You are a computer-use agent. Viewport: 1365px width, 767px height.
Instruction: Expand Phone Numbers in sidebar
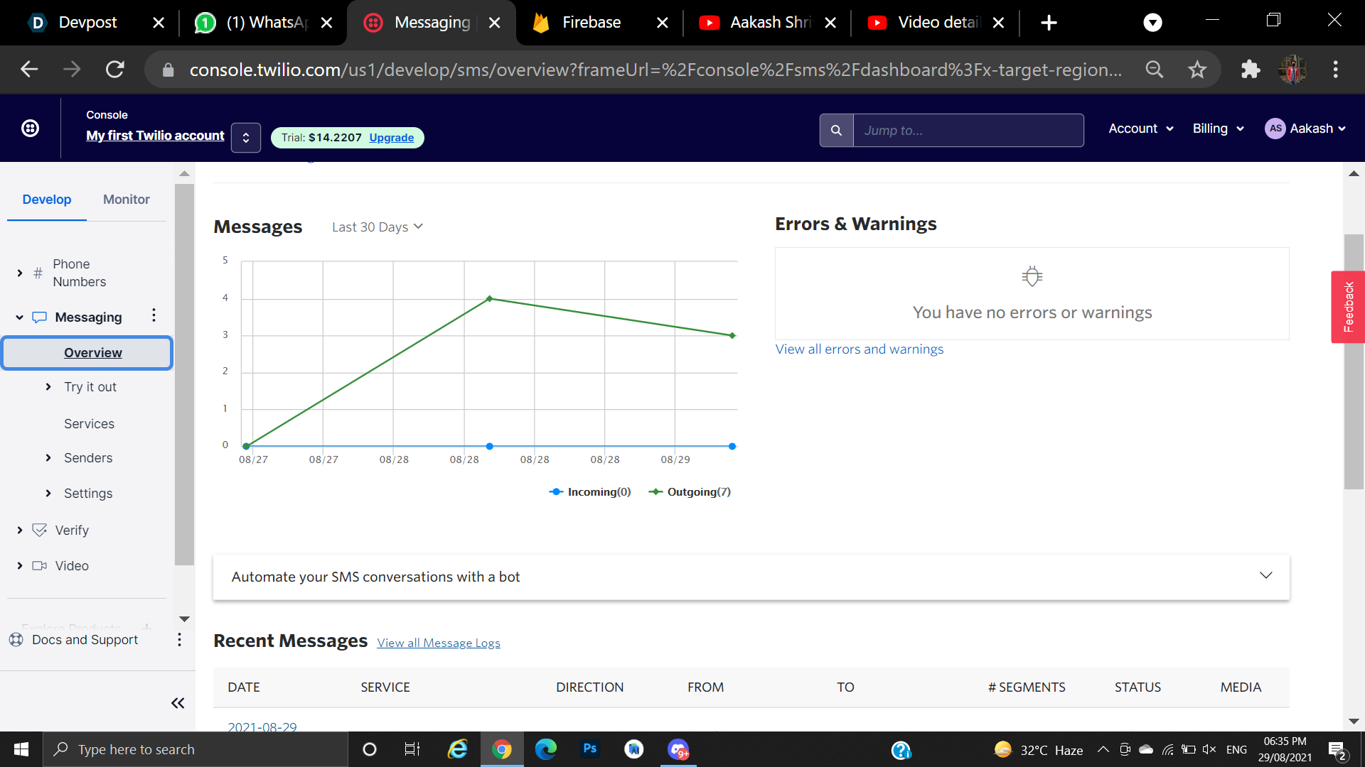click(20, 273)
